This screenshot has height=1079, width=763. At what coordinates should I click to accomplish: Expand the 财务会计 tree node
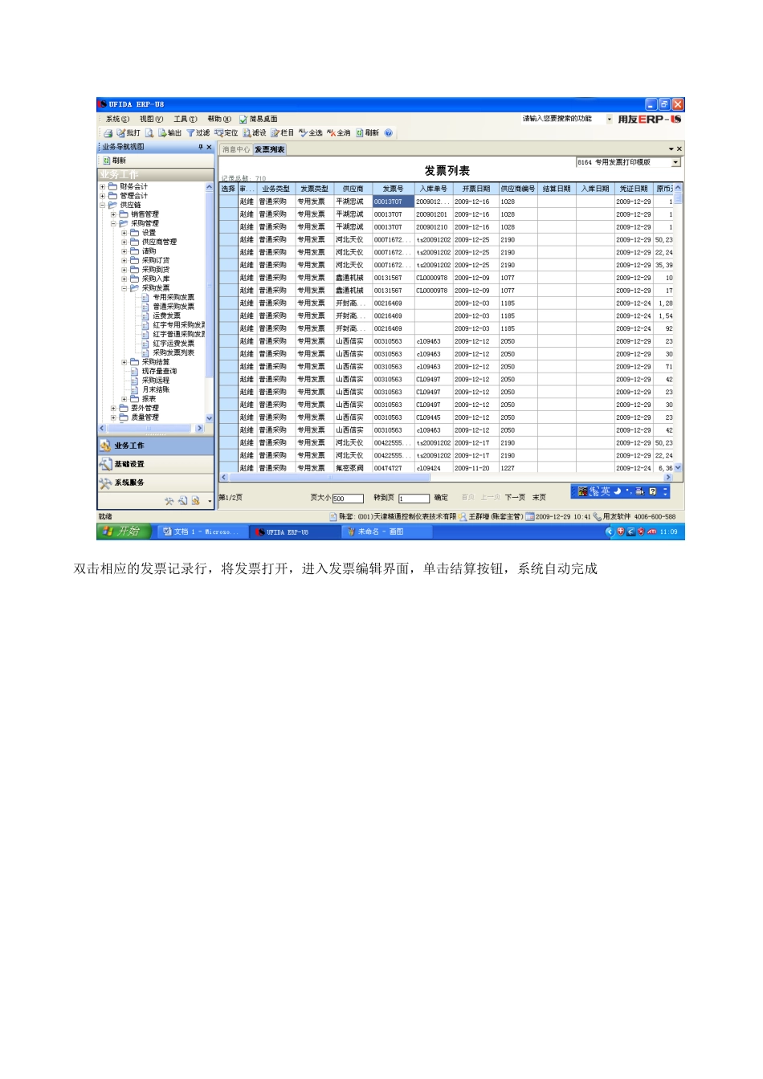102,186
